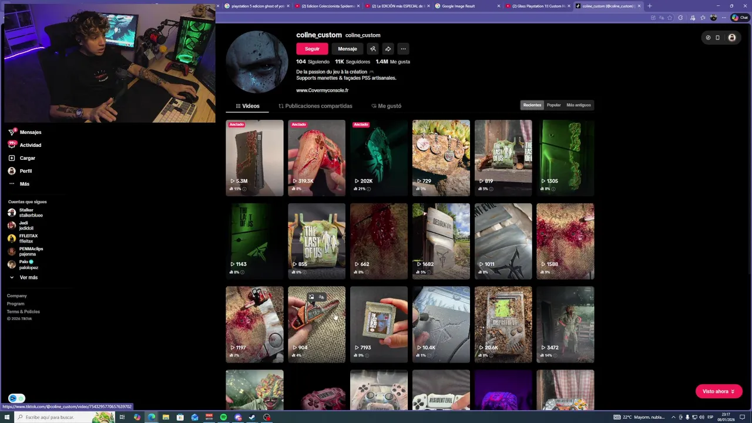752x423 pixels.
Task: Open the Windows notification center icon
Action: [743, 417]
